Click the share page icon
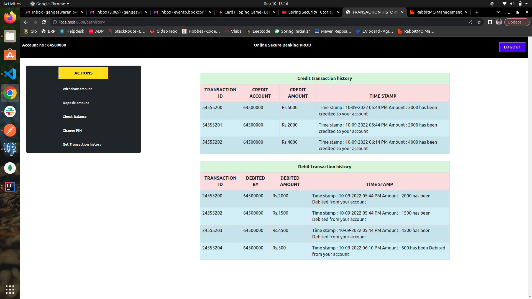 point(470,22)
